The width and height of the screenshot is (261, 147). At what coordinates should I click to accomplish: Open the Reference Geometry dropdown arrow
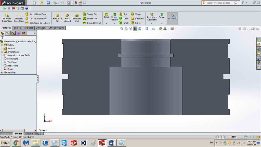pyautogui.click(x=152, y=23)
